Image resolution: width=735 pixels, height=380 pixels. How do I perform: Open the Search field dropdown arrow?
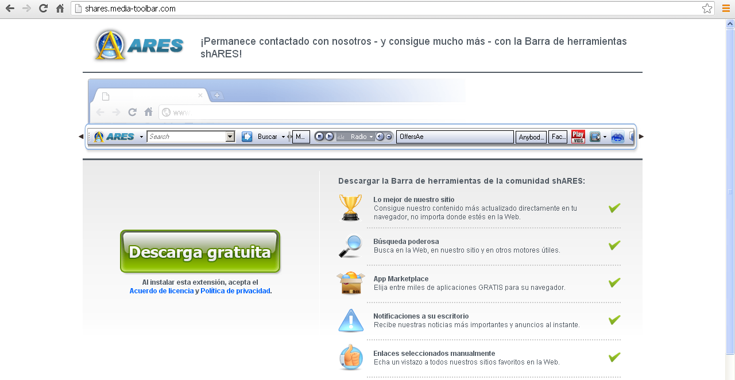tap(230, 137)
